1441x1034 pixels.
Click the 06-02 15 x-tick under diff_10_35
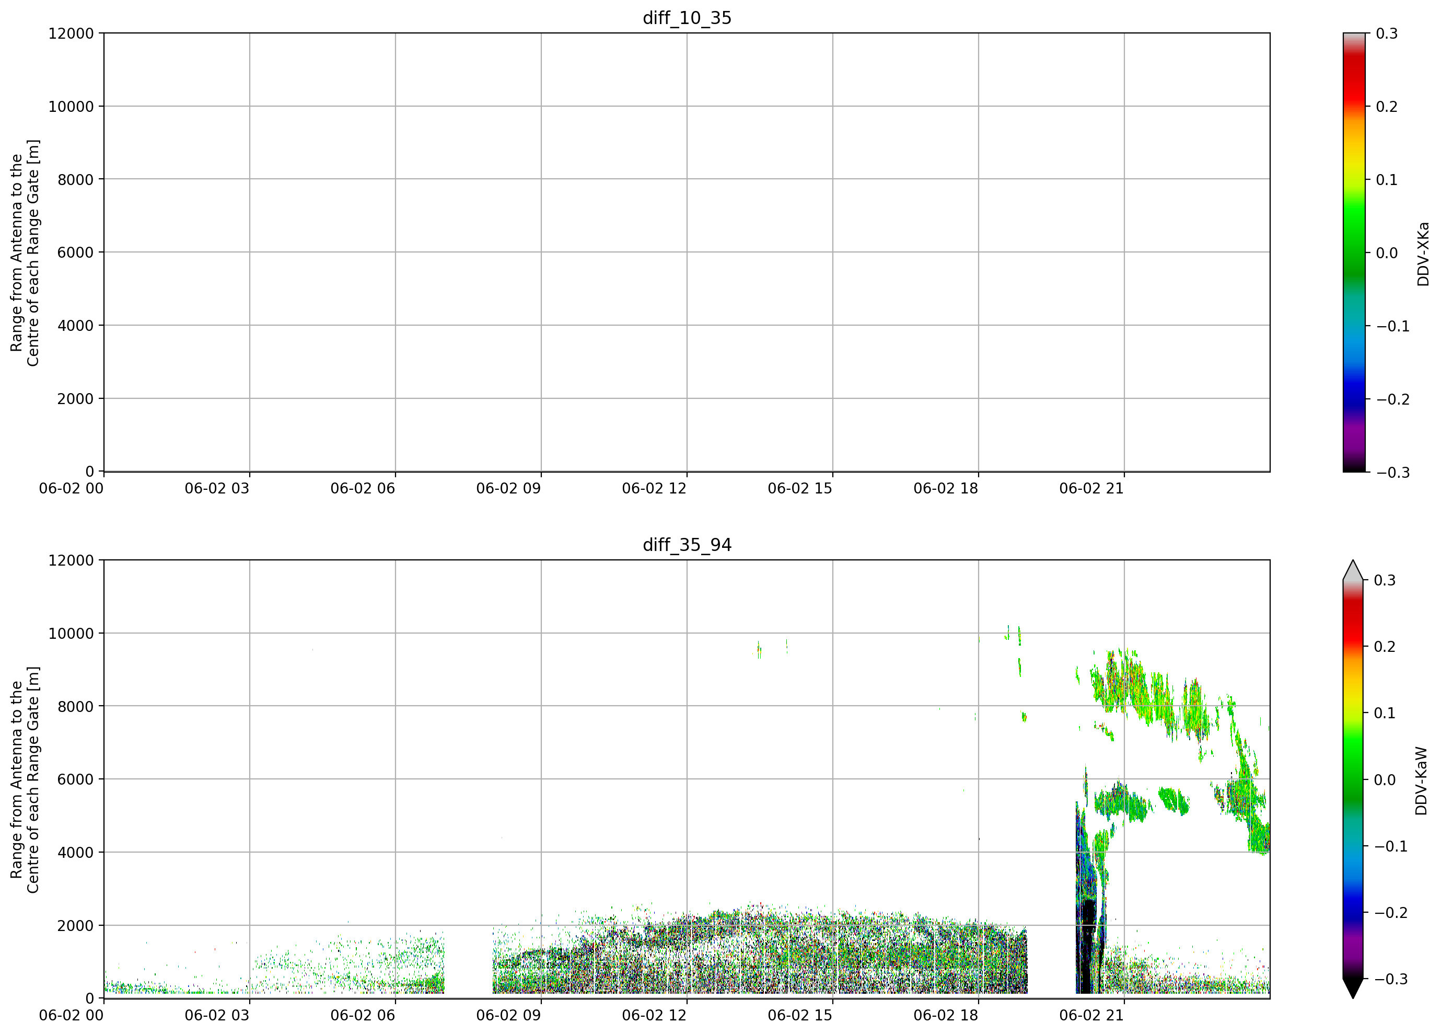(x=800, y=488)
